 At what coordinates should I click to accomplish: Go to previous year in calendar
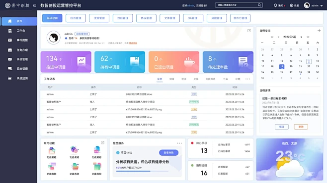coord(272,37)
